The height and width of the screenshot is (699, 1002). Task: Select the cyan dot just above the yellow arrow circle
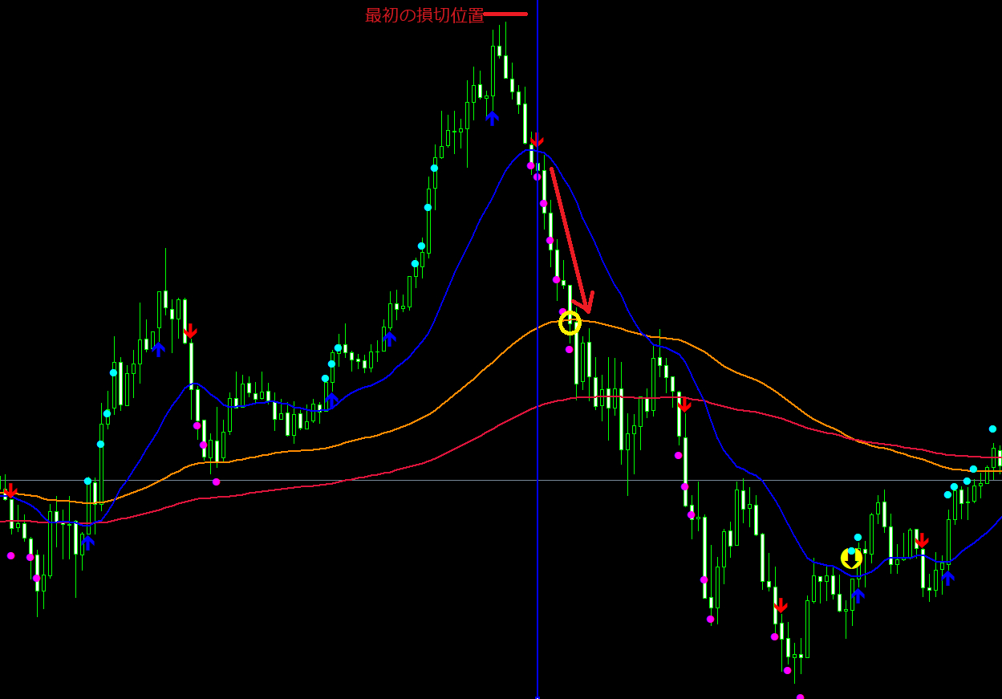(x=858, y=538)
